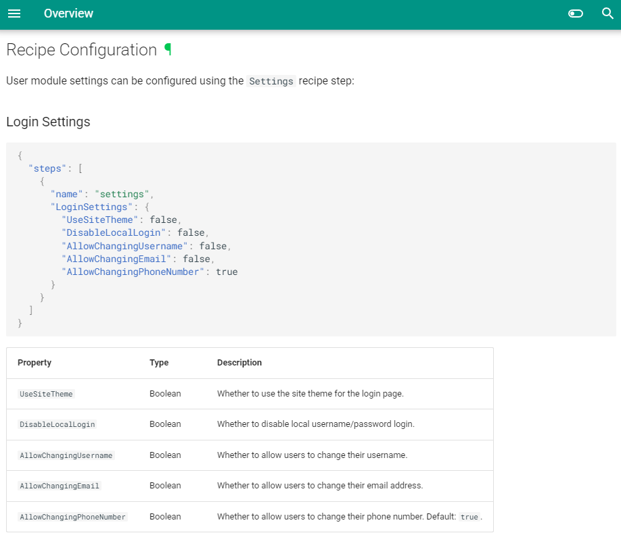Click the Login Settings heading
This screenshot has width=621, height=558.
click(48, 122)
